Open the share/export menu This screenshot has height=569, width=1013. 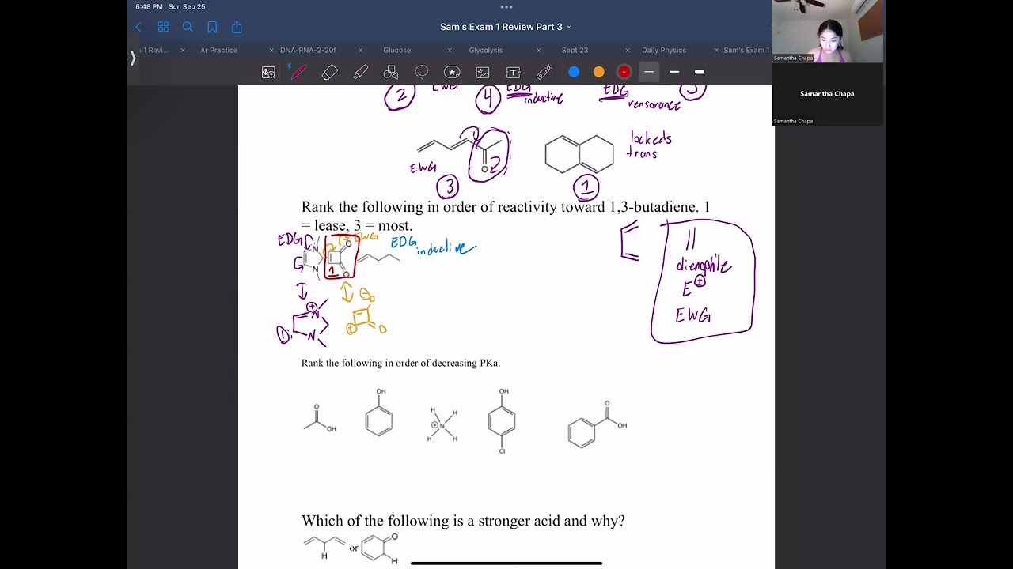click(x=237, y=27)
